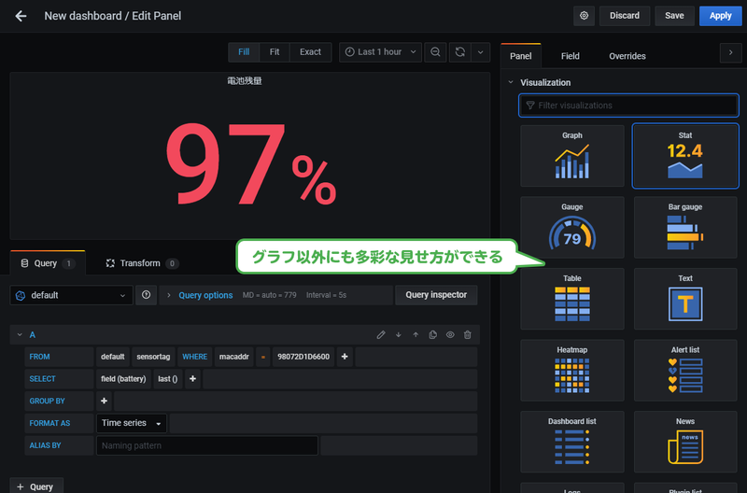Choose the Table visualization
Viewport: 747px width, 493px height.
click(572, 299)
